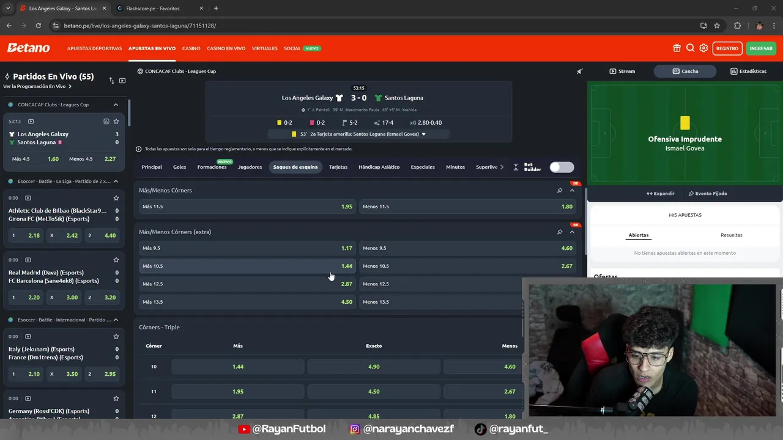The width and height of the screenshot is (783, 440).
Task: Click the search magnifier icon in Betano header
Action: pos(690,48)
